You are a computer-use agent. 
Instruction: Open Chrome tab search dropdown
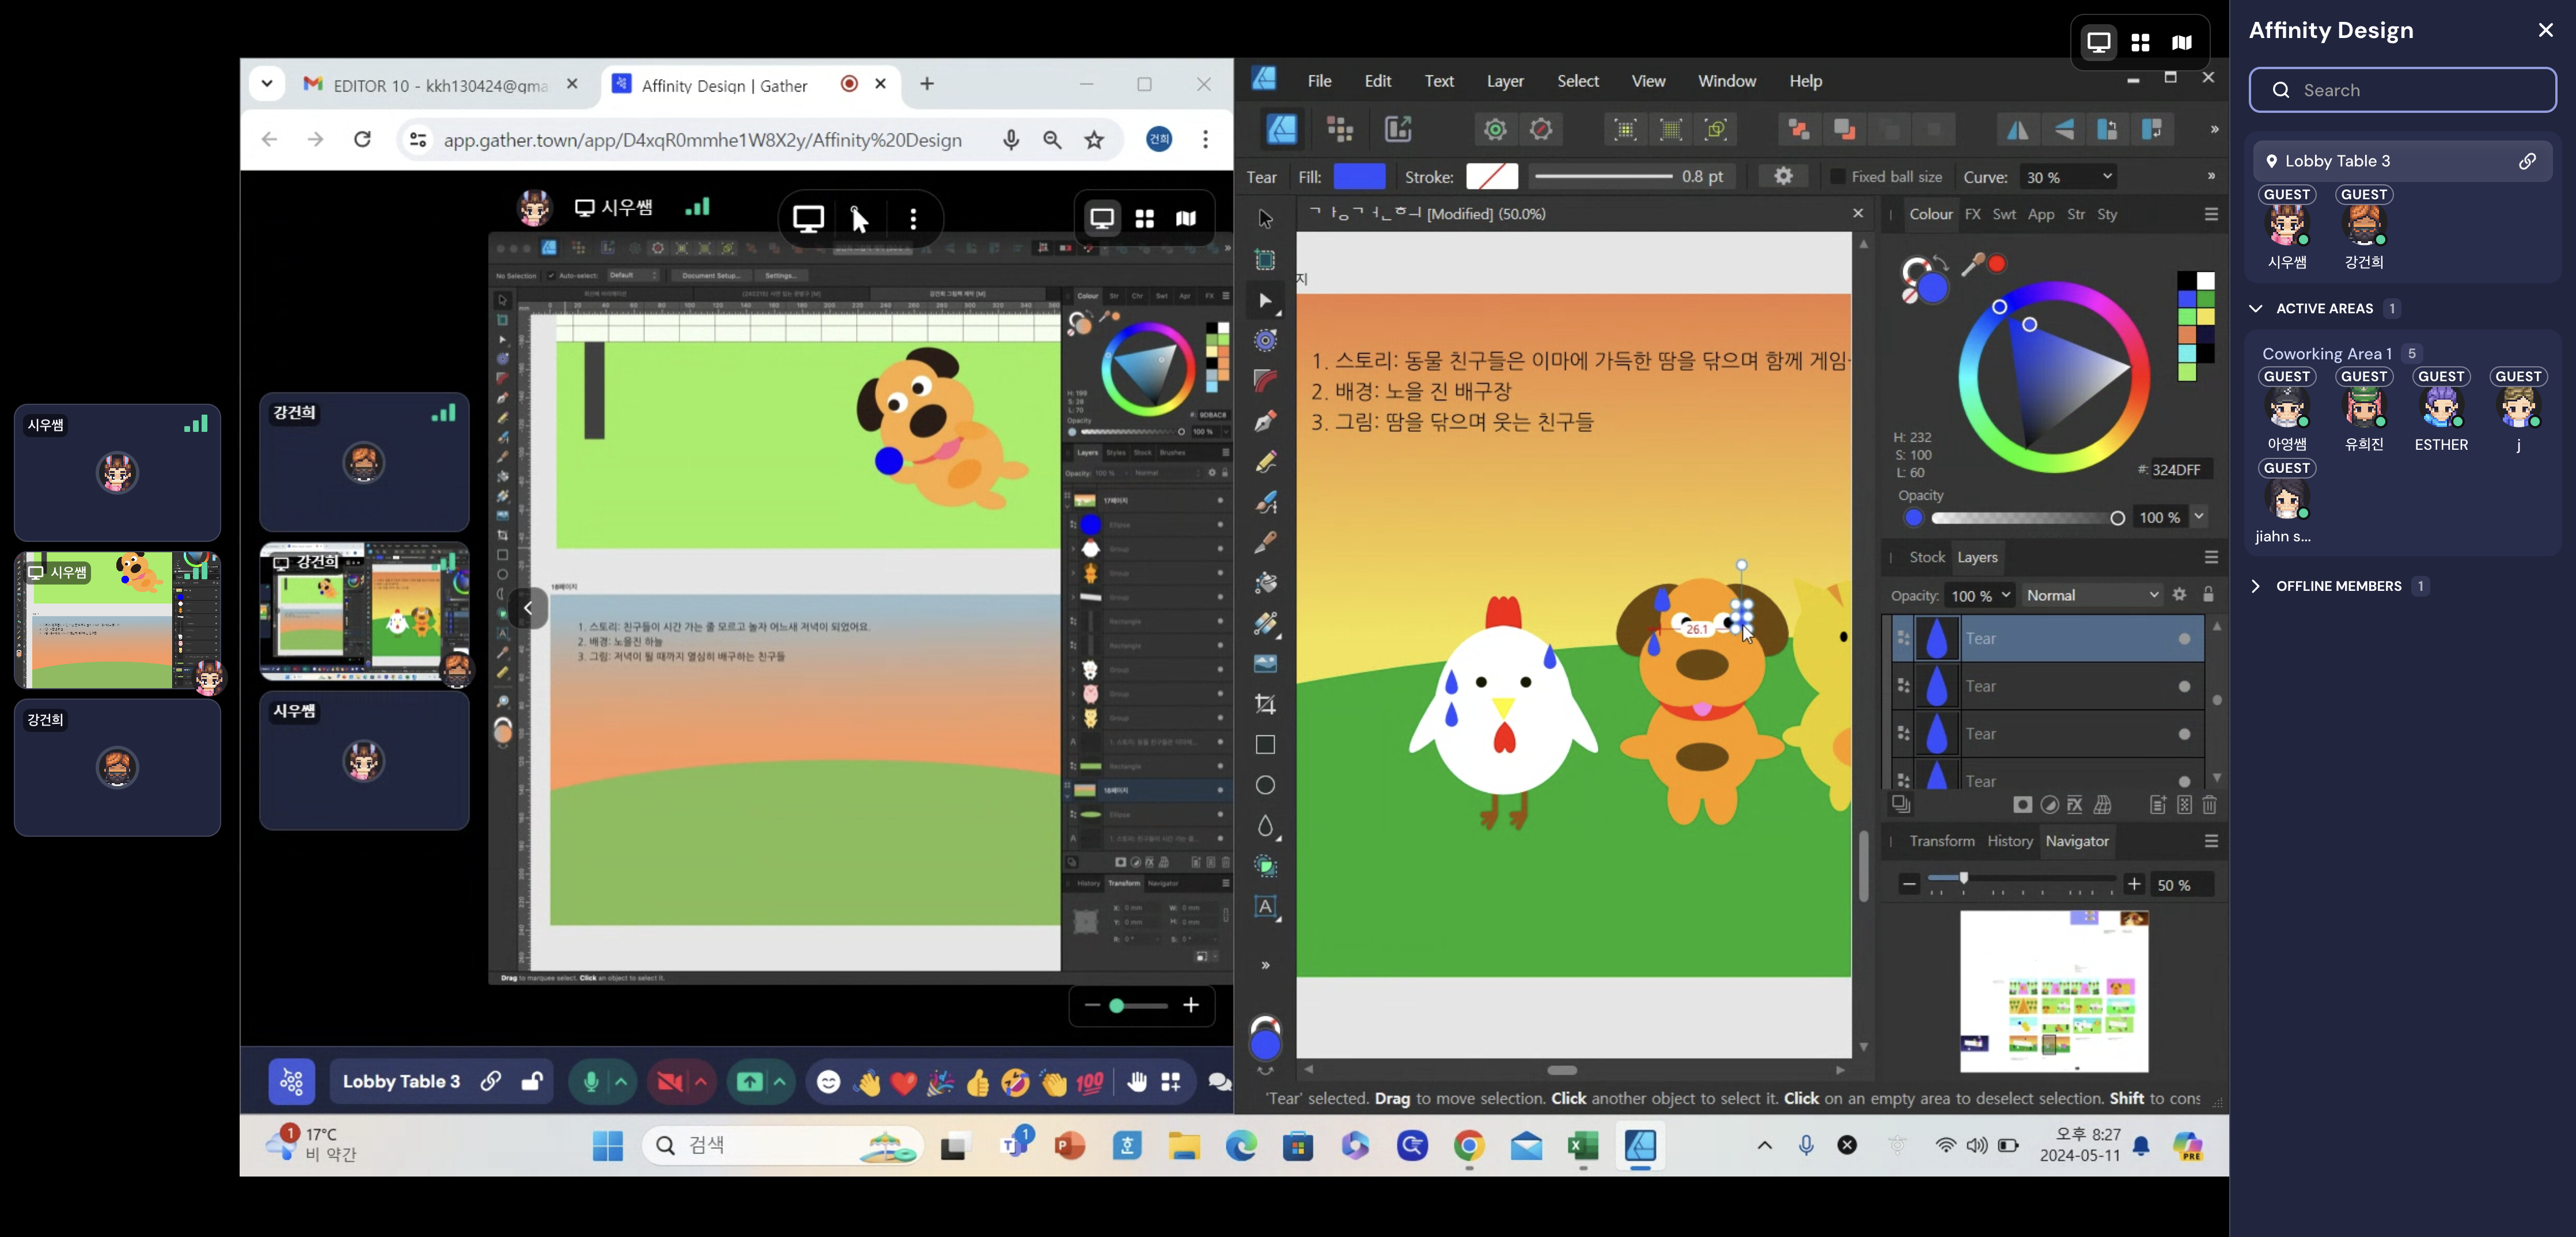pos(267,84)
